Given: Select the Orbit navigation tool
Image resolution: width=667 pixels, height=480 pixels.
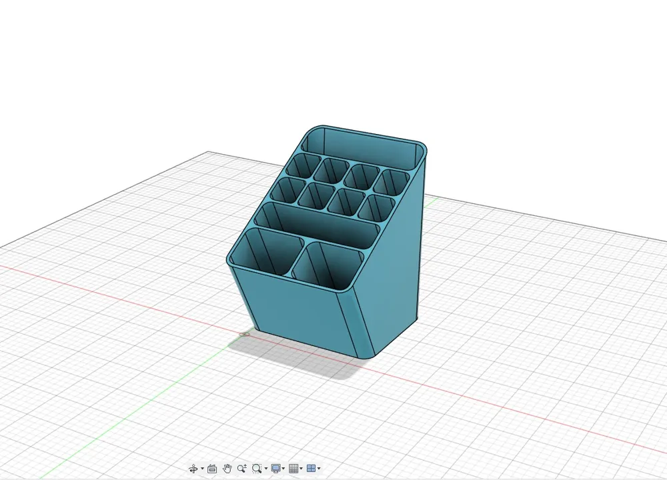Looking at the screenshot, I should pyautogui.click(x=193, y=469).
